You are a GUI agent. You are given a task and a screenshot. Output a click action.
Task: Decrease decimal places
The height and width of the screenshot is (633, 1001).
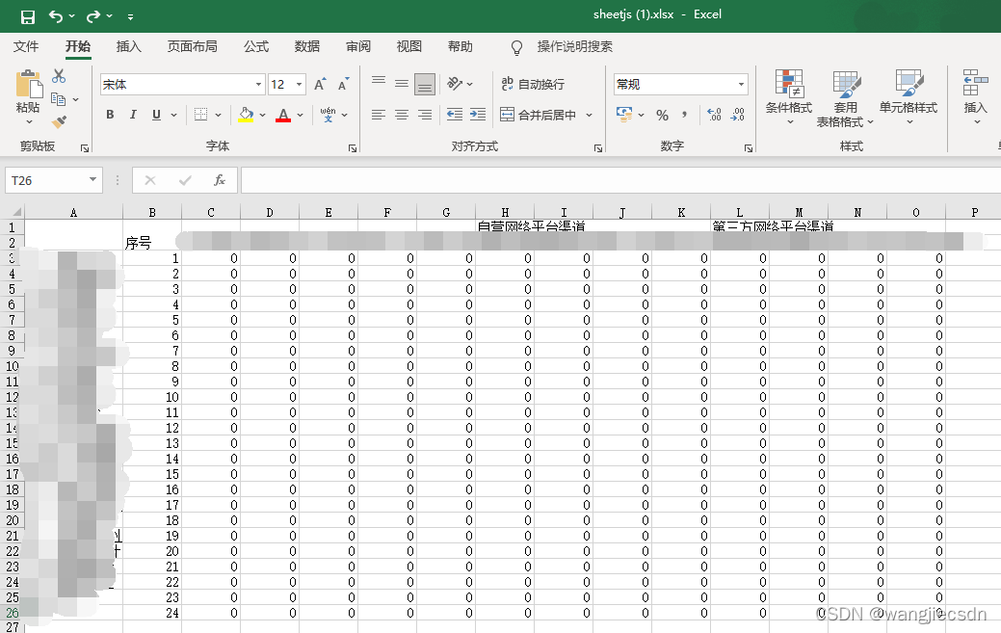coord(738,115)
